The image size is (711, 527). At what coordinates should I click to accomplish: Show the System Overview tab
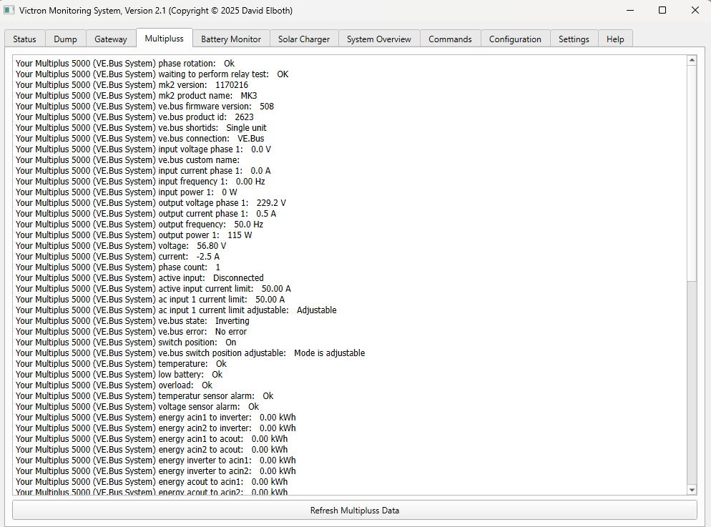(379, 39)
